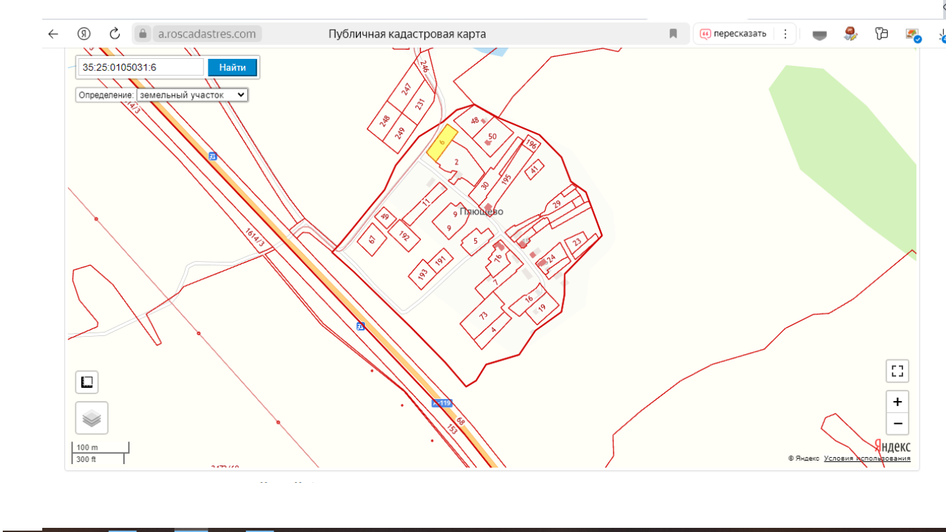Click the «пересказать» summarize button

pyautogui.click(x=733, y=34)
